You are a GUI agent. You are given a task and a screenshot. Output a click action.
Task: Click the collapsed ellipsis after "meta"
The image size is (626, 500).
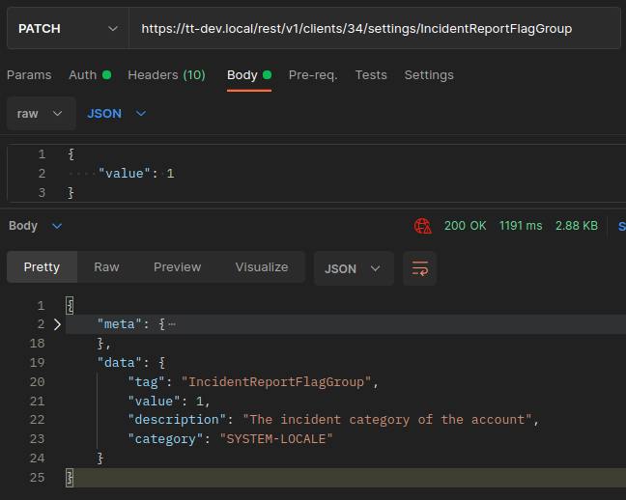(x=172, y=324)
